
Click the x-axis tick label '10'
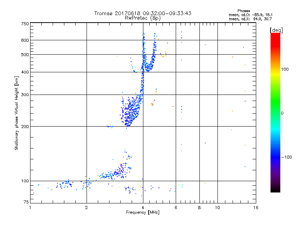point(217,208)
